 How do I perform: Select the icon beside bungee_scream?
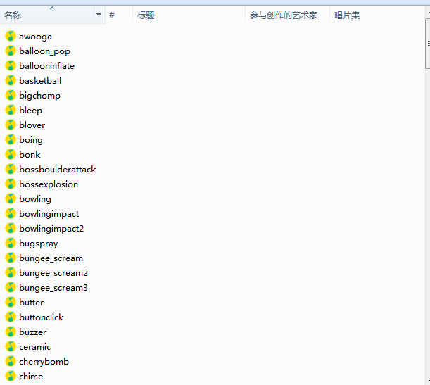(x=11, y=258)
